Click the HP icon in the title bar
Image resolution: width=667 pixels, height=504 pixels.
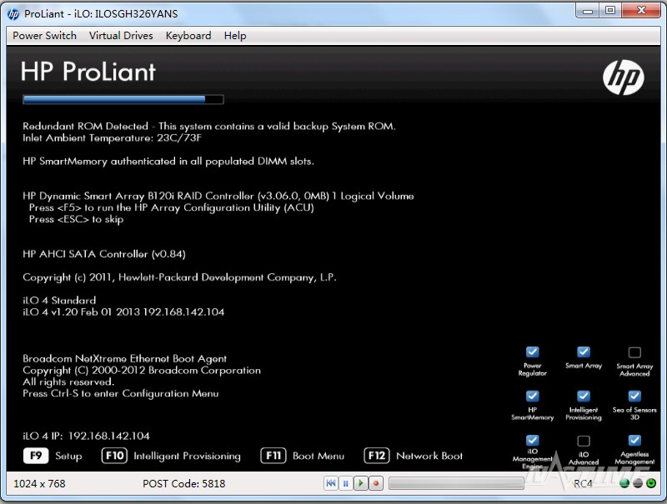click(x=13, y=14)
